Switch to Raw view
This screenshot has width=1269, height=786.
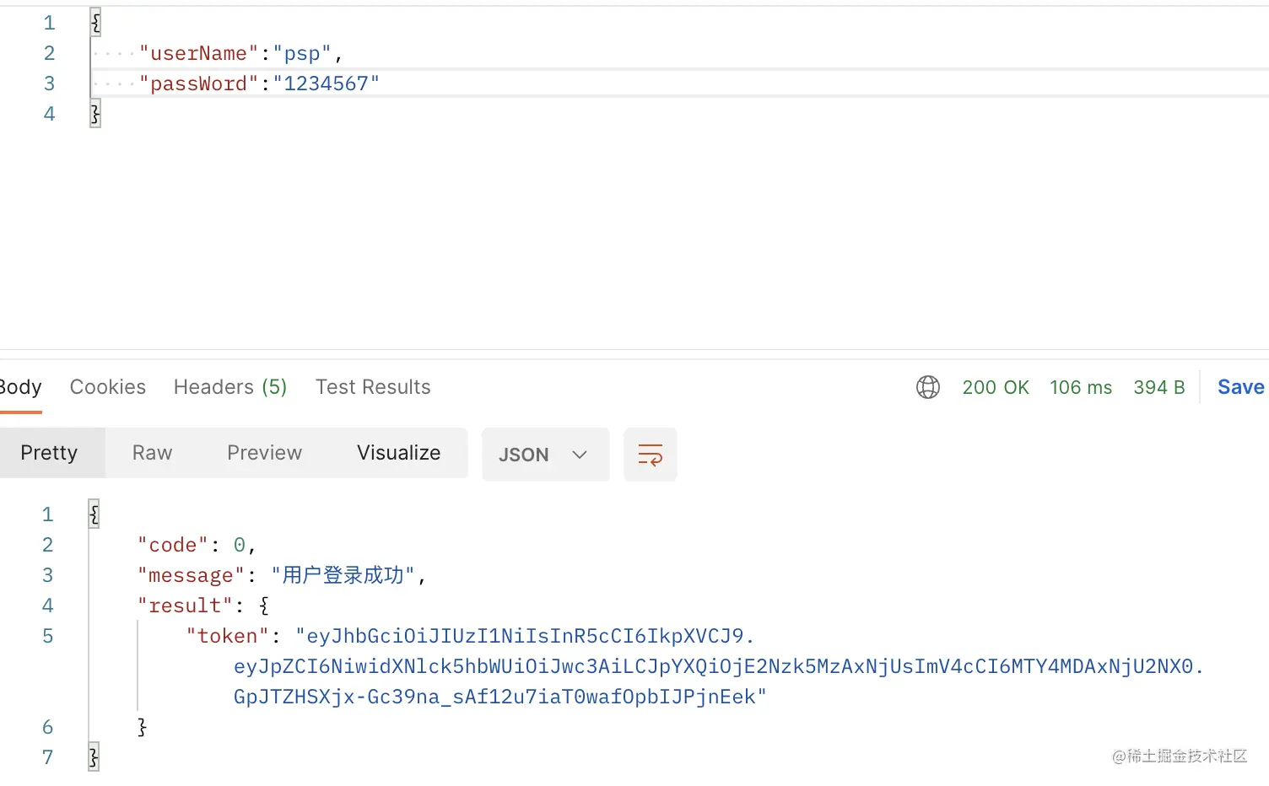152,453
